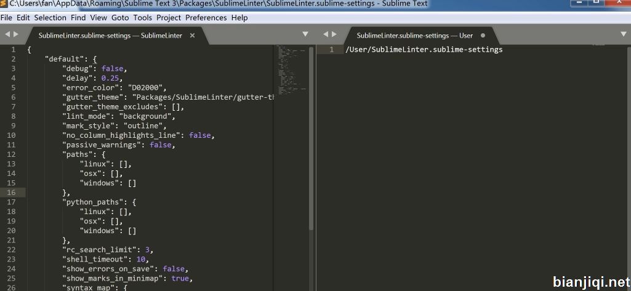This screenshot has height=291, width=631.
Task: Go to next tab in right pane
Action: (335, 34)
